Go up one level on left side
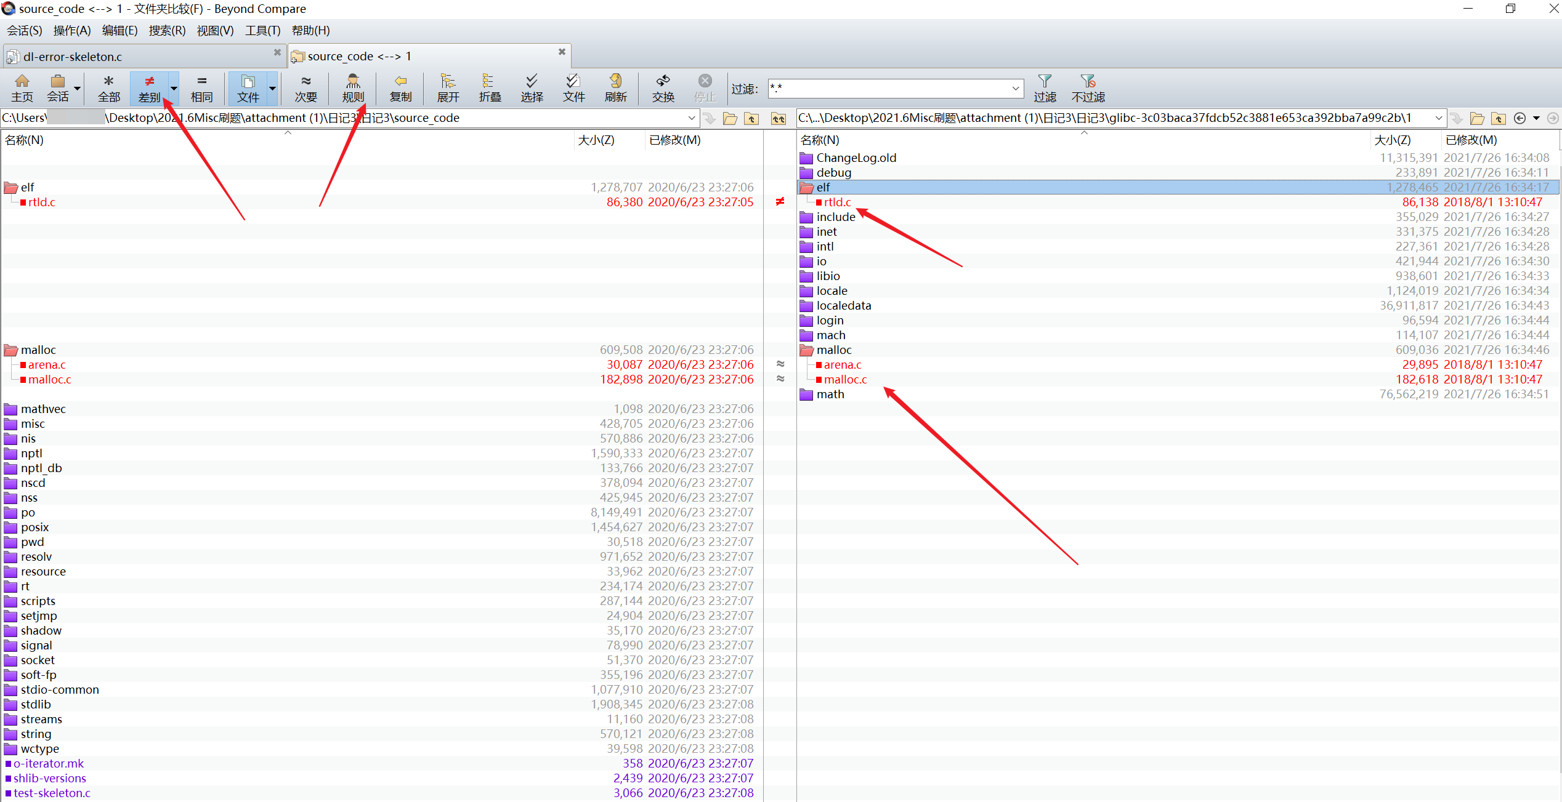The width and height of the screenshot is (1562, 802). tap(751, 118)
